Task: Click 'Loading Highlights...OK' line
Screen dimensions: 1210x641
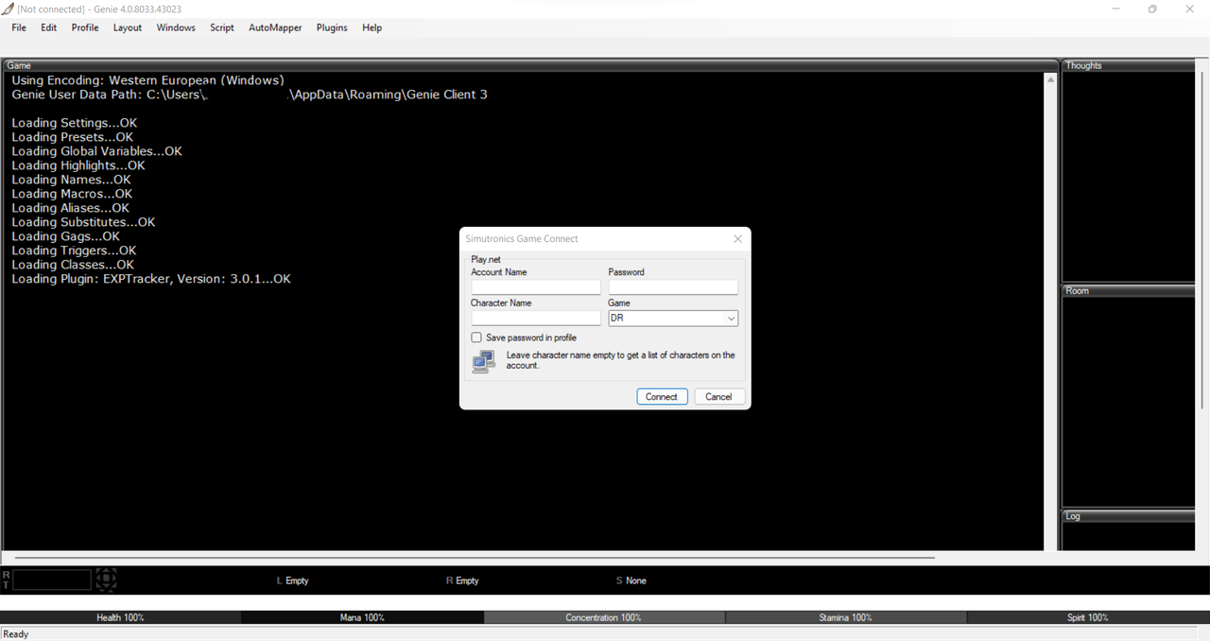Action: 78,165
